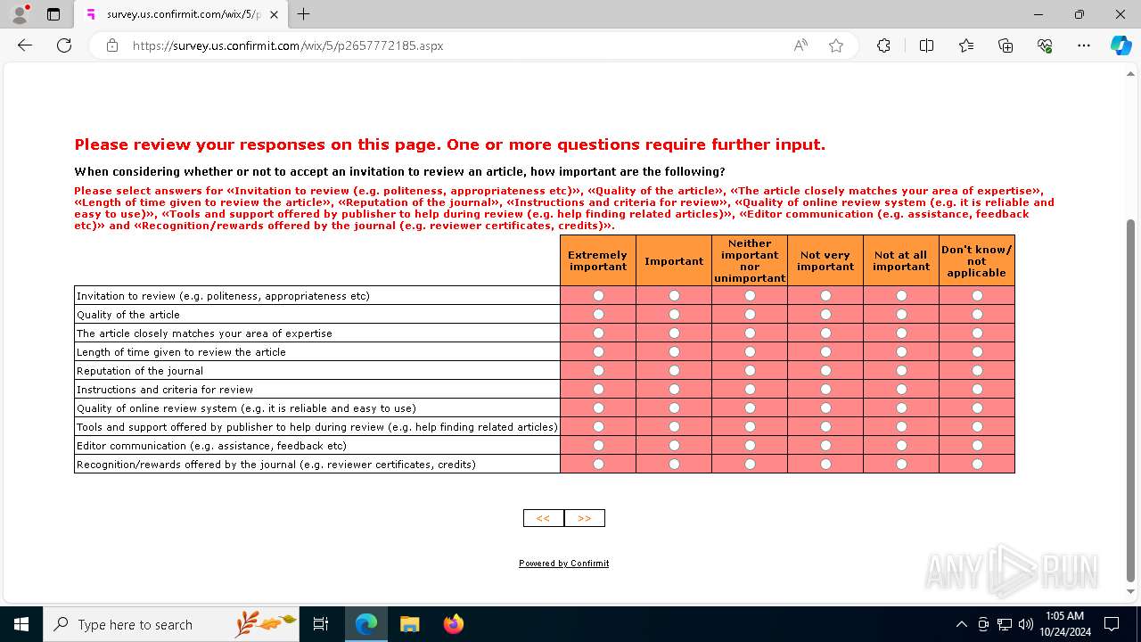Close the survey.us.confirmit.com tab

pos(274,14)
